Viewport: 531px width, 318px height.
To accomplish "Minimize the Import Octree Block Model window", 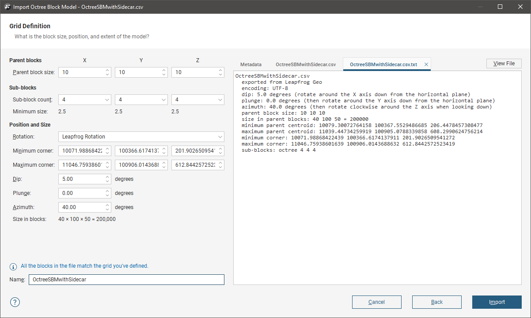I will tap(480, 7).
